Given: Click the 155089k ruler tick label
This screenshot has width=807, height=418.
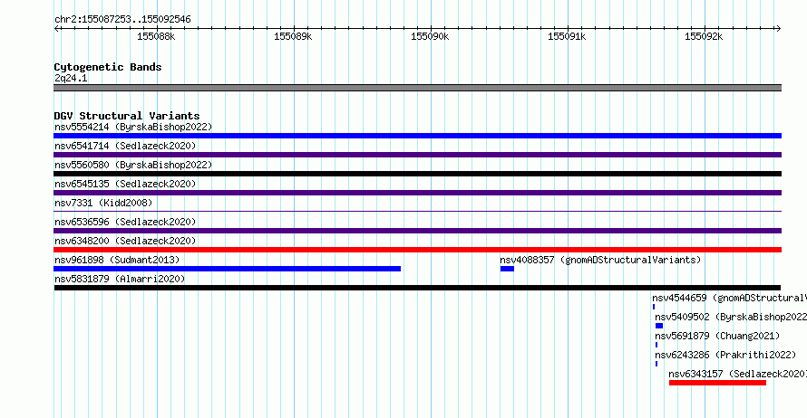Looking at the screenshot, I should click(x=293, y=37).
